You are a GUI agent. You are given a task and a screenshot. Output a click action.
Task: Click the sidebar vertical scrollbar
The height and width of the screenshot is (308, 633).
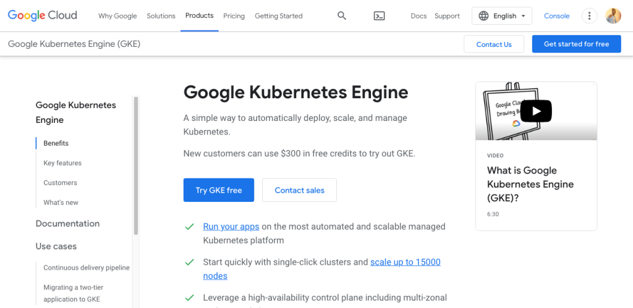pos(136,167)
